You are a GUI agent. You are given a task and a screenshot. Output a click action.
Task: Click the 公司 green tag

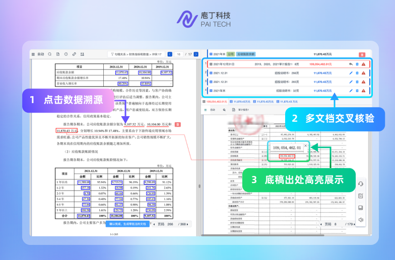231,54
